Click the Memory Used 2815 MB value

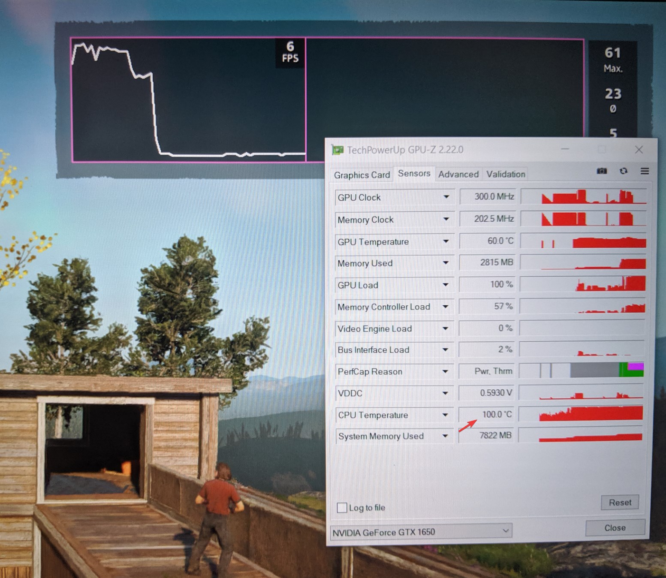coord(487,262)
